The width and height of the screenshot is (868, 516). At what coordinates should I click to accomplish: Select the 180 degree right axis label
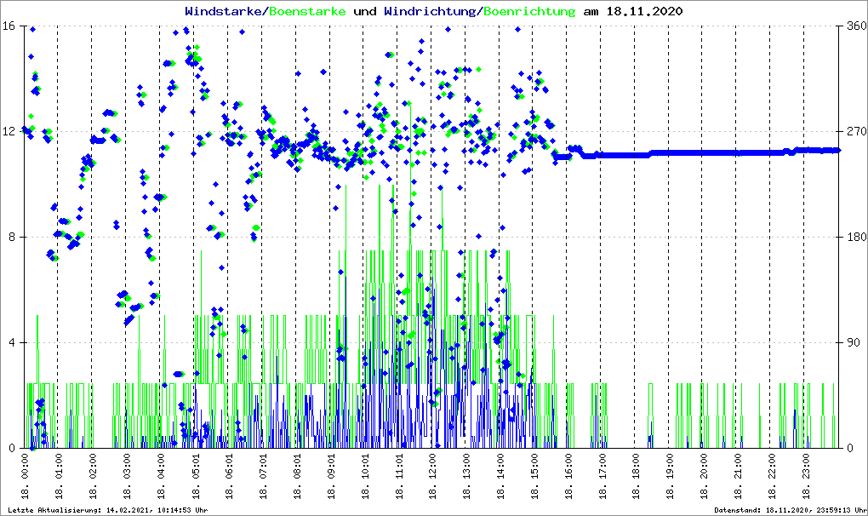(851, 237)
